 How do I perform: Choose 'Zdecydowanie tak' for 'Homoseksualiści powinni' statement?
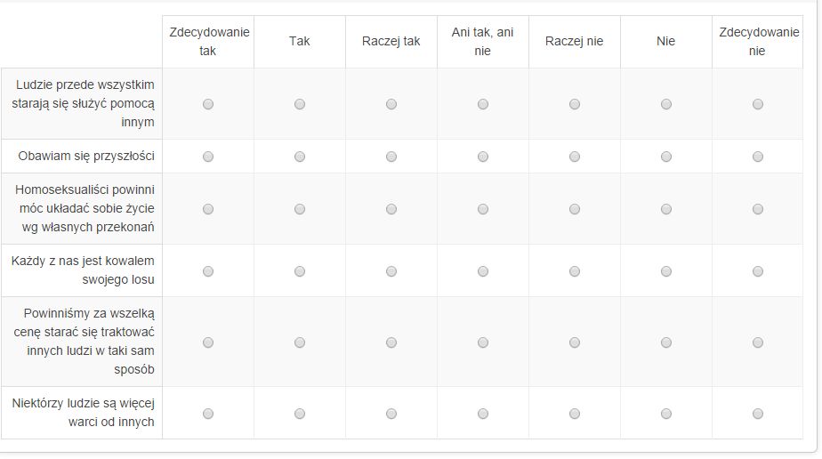(x=208, y=209)
